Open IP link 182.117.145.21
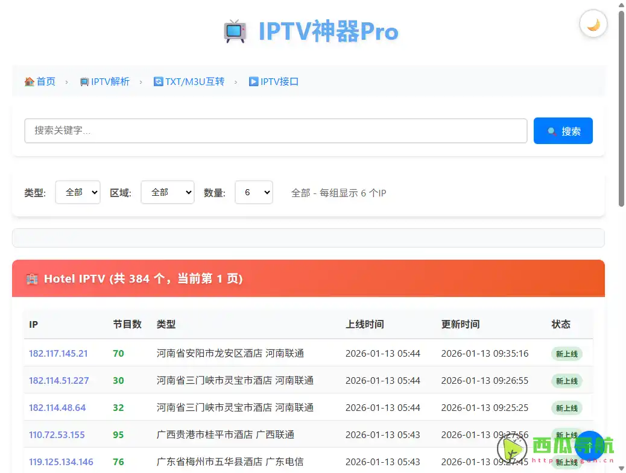Viewport: 626px width, 473px height. pyautogui.click(x=58, y=354)
